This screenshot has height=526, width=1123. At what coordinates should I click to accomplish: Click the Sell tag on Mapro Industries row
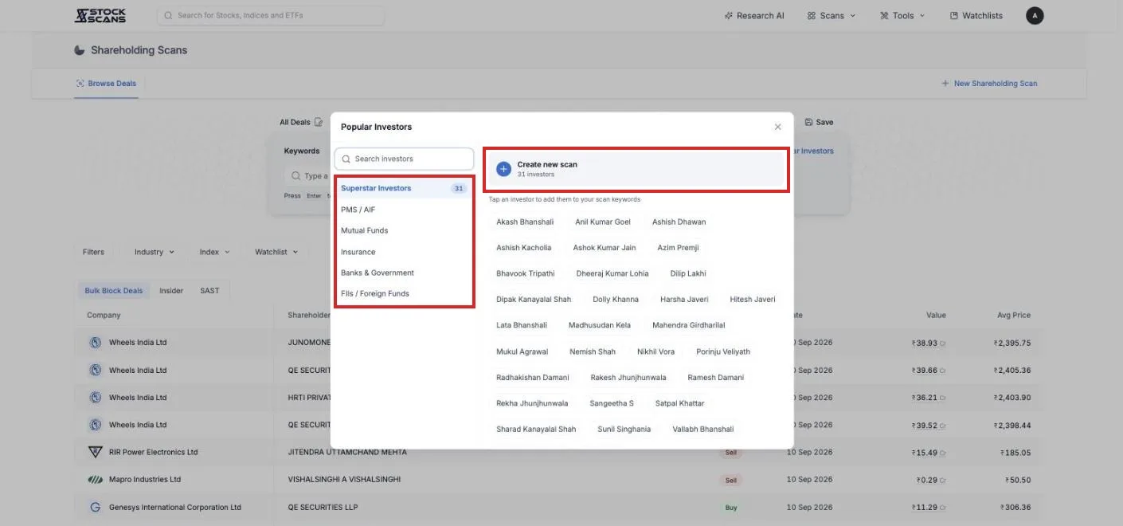731,481
